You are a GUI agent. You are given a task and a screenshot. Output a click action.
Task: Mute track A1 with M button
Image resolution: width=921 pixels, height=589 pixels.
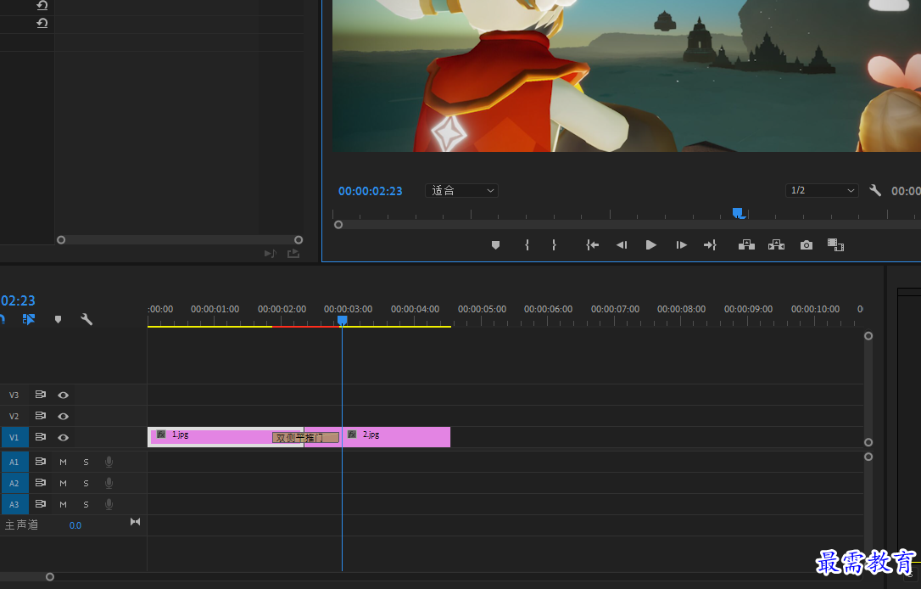pos(63,462)
